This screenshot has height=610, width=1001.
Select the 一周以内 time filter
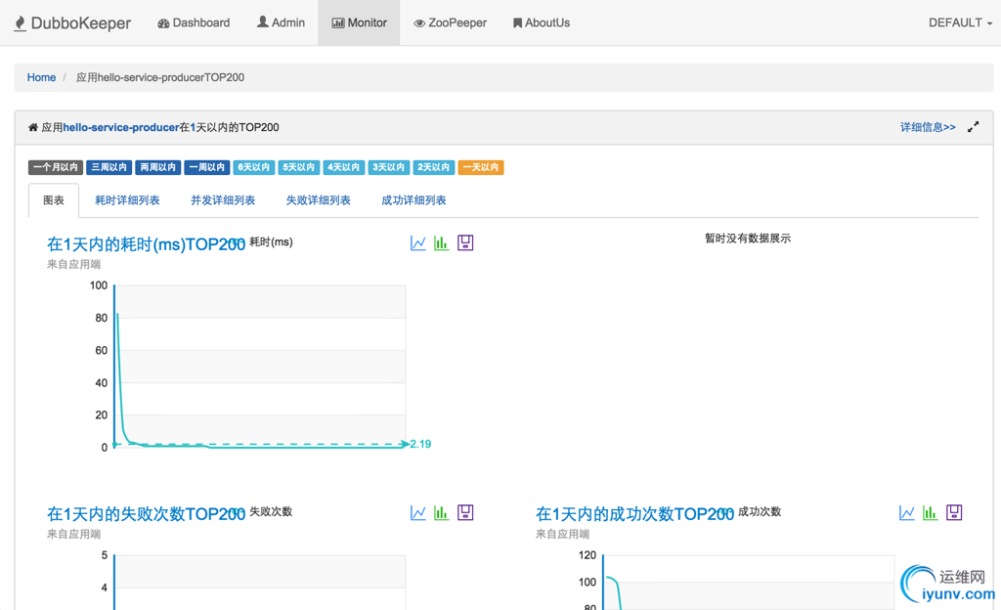pyautogui.click(x=207, y=167)
